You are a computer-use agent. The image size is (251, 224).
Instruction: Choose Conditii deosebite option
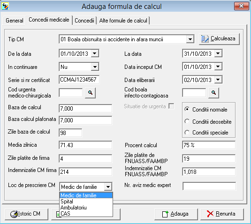tap(187, 121)
